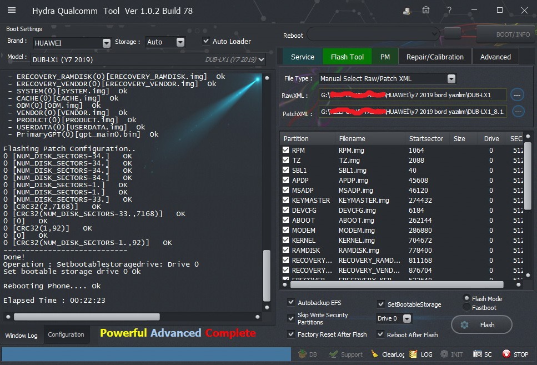Viewport: 537px width, 365px height.
Task: Switch to the Window Log tab
Action: [21, 335]
